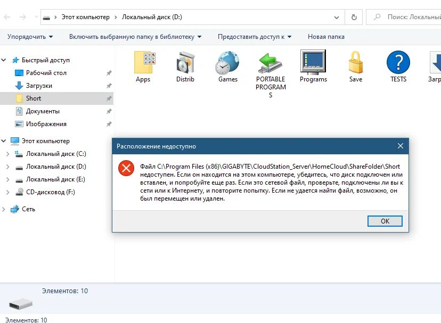Open recent locations dropdown arrow

point(36,17)
